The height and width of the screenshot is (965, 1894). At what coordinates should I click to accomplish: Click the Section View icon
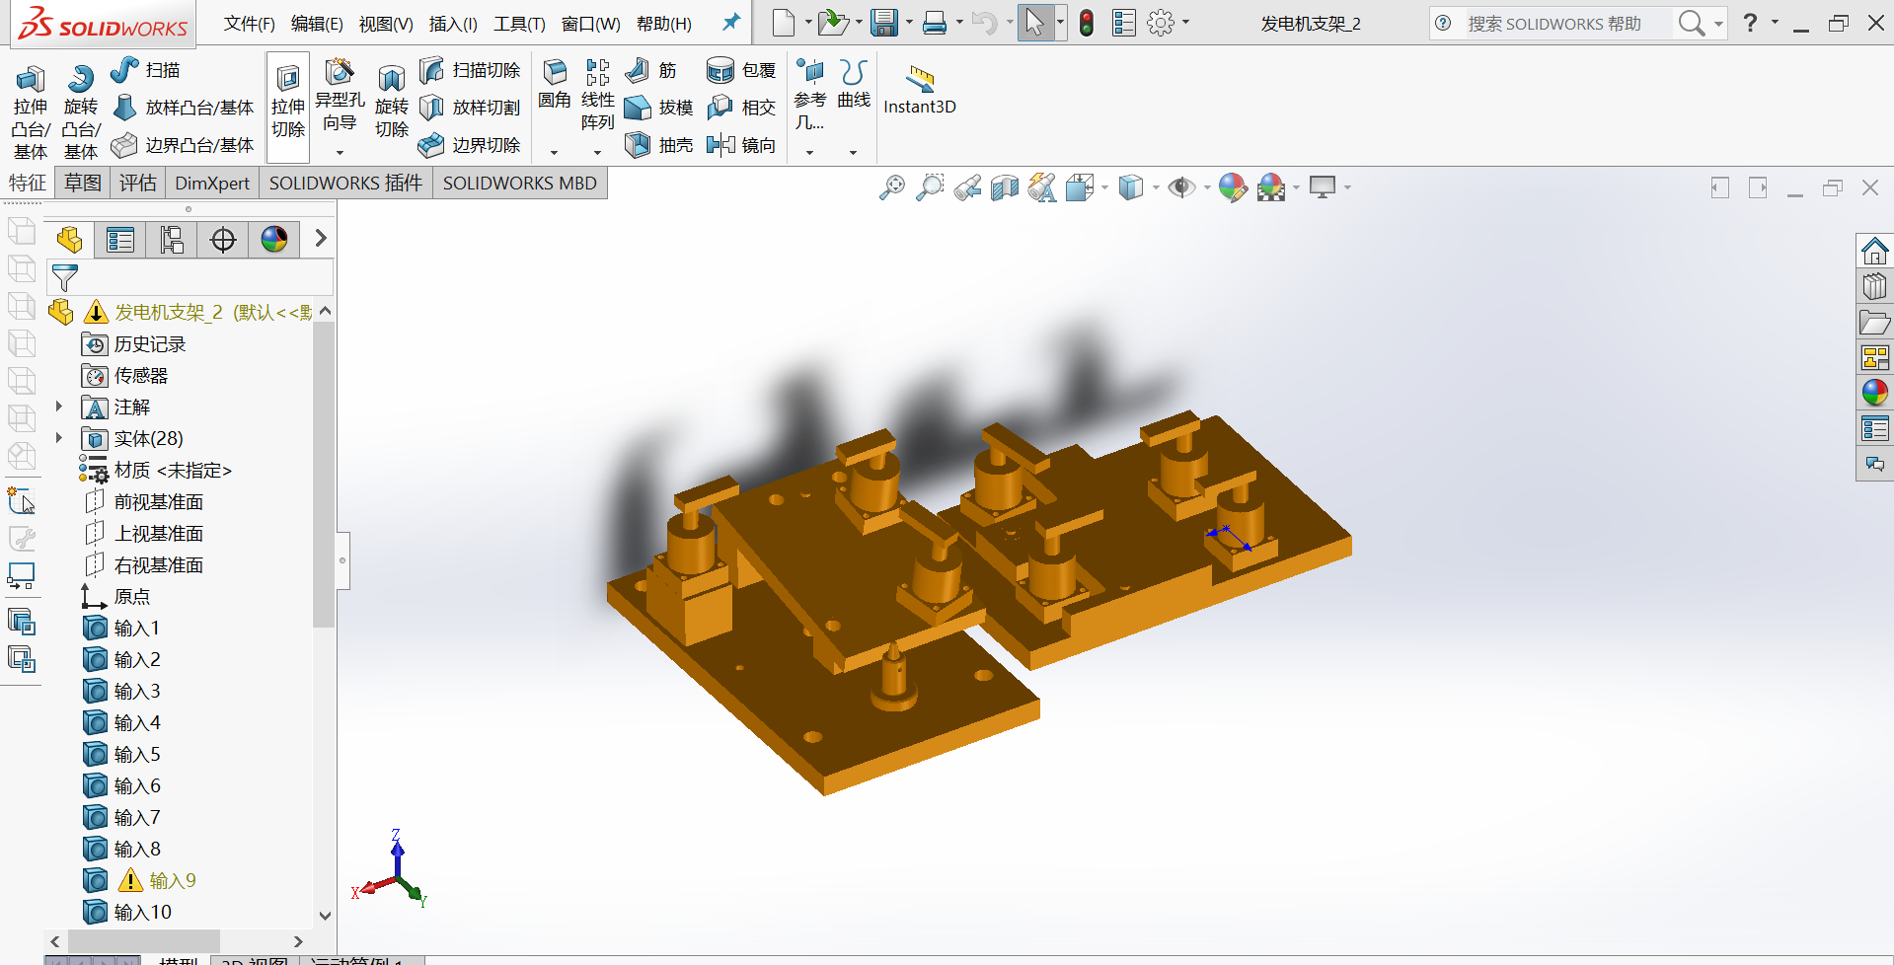1005,187
